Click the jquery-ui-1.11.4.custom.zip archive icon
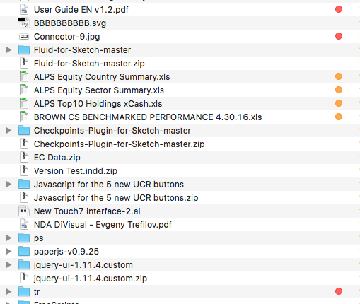This screenshot has width=360, height=304. point(24,279)
